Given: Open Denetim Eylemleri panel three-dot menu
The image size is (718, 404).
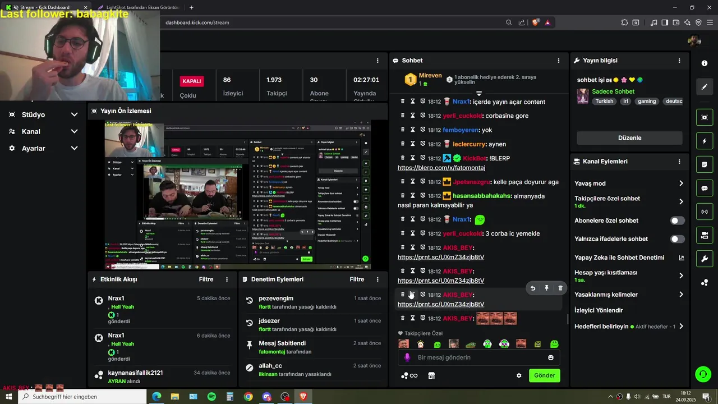Looking at the screenshot, I should 378,279.
